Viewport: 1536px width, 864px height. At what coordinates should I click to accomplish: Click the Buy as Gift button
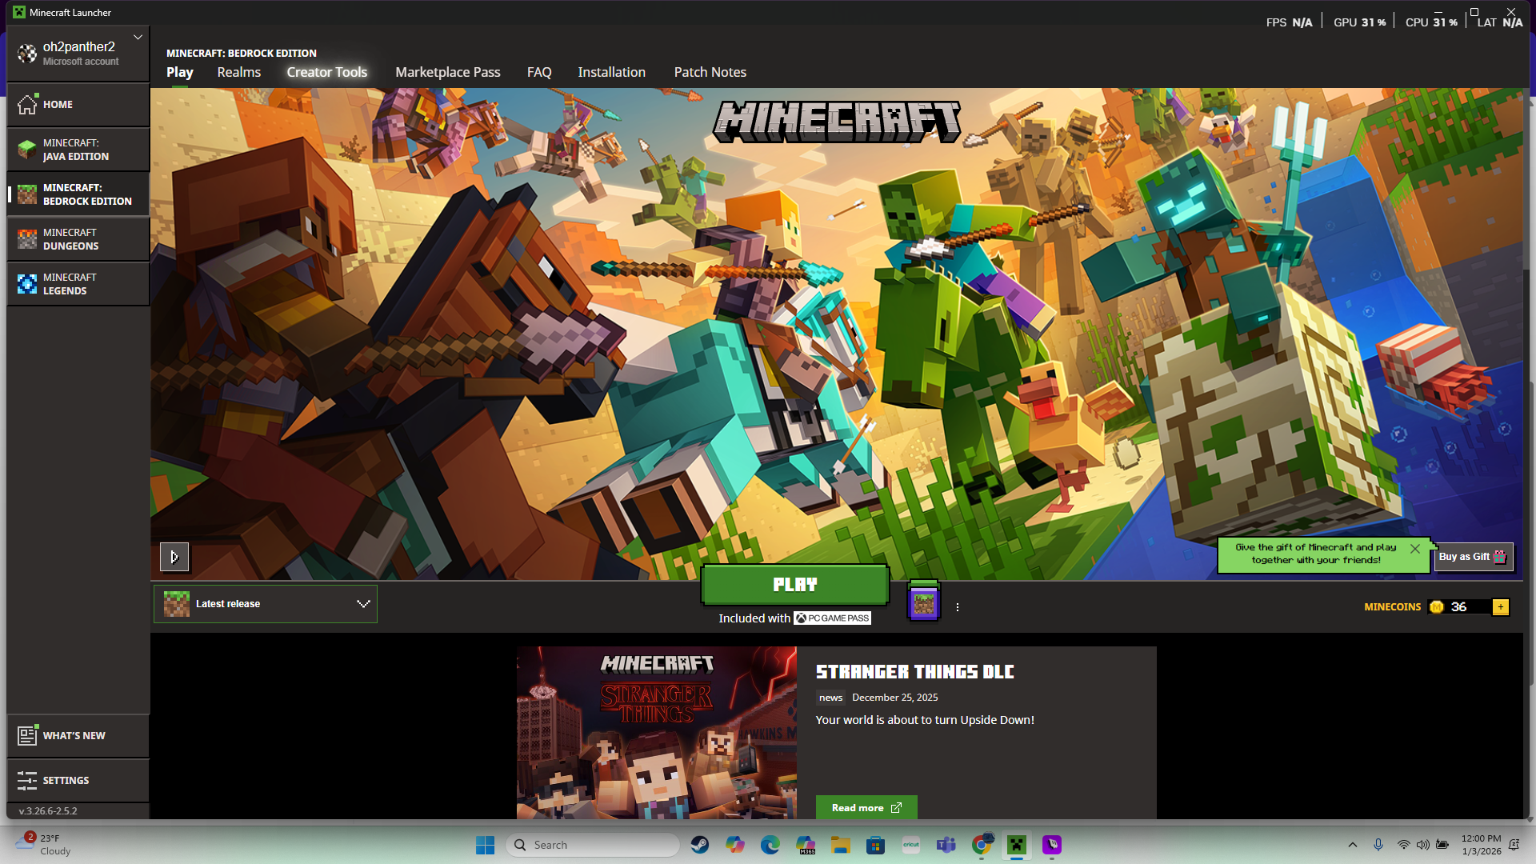click(x=1472, y=557)
